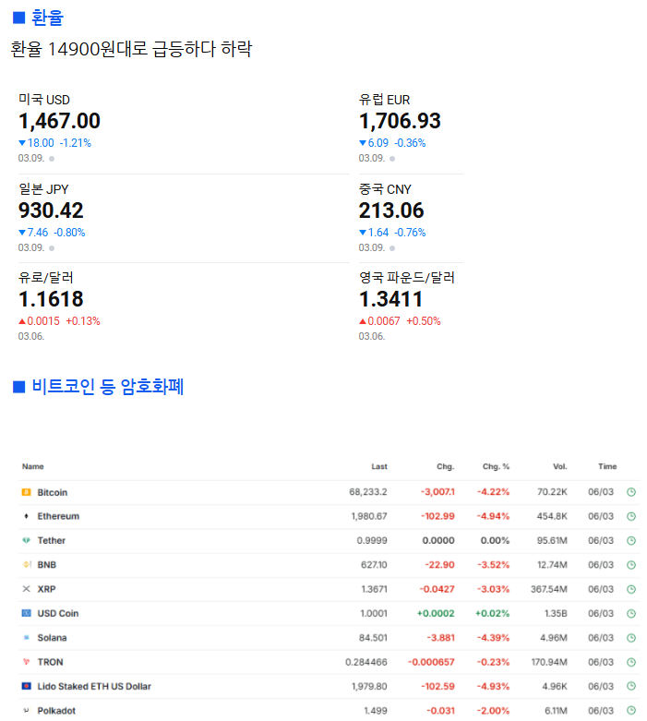Select the 유럽 EUR rate 1,706.93
The width and height of the screenshot is (647, 721).
[400, 121]
